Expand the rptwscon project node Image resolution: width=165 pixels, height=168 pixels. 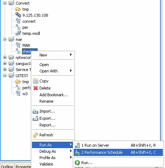[5, 58]
